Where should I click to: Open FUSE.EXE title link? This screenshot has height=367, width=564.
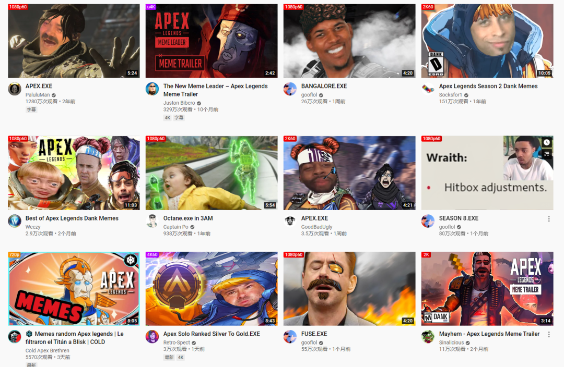click(314, 334)
